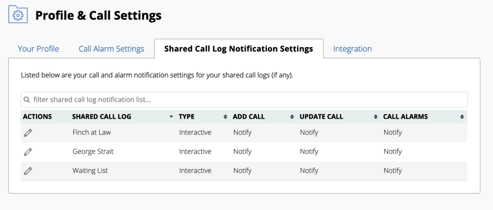Click Call Alarms Notify value for George Strait
Screen dimensions: 493x210
coord(392,152)
